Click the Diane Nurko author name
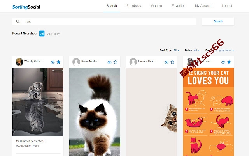 [89, 62]
